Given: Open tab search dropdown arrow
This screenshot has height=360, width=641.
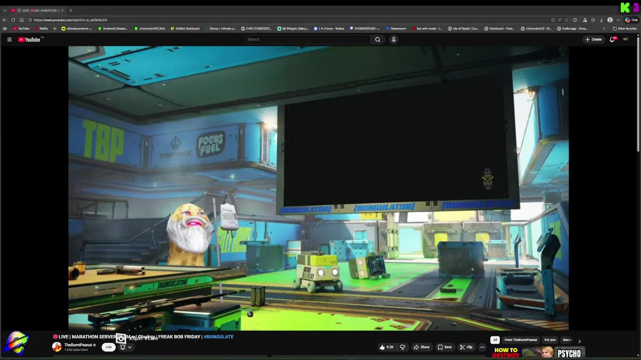Looking at the screenshot, I should pyautogui.click(x=5, y=10).
